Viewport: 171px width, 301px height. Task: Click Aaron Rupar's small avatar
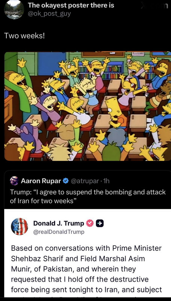click(14, 181)
